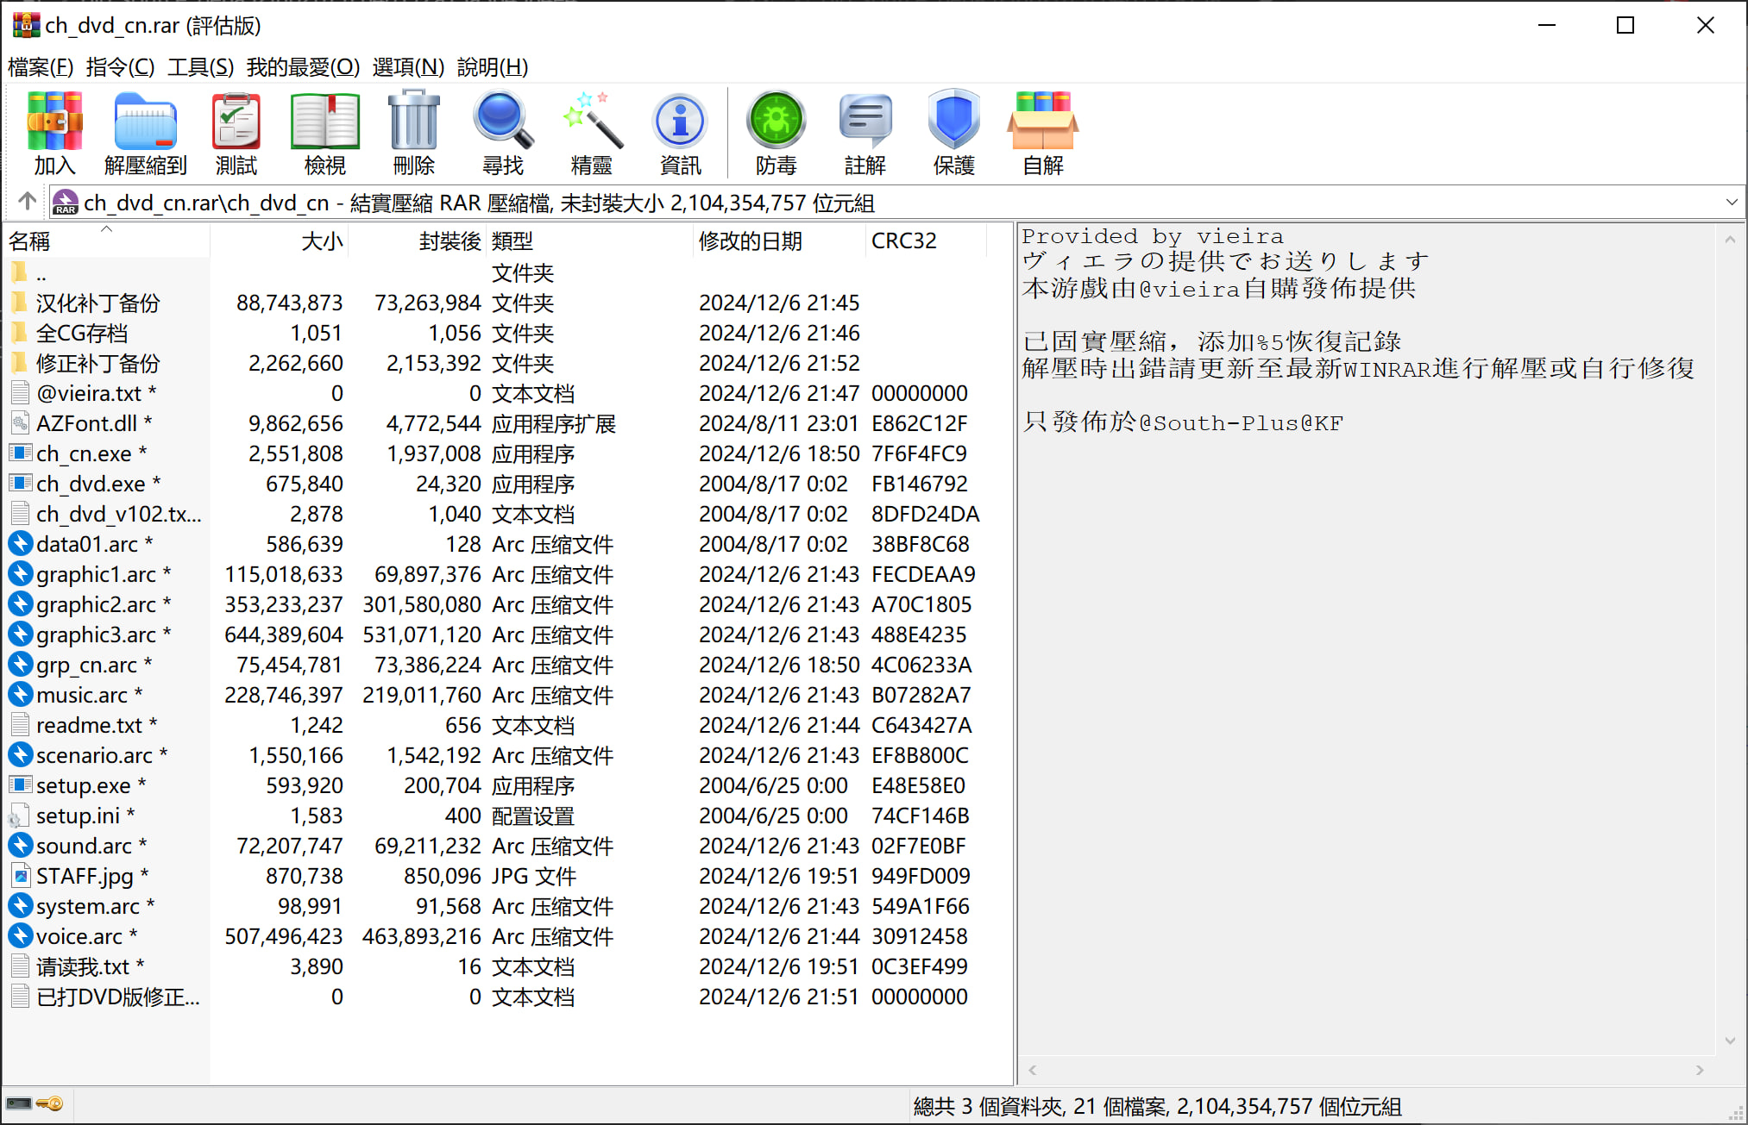Run the 測試 (Test) archive tool
The width and height of the screenshot is (1748, 1125).
pyautogui.click(x=236, y=133)
